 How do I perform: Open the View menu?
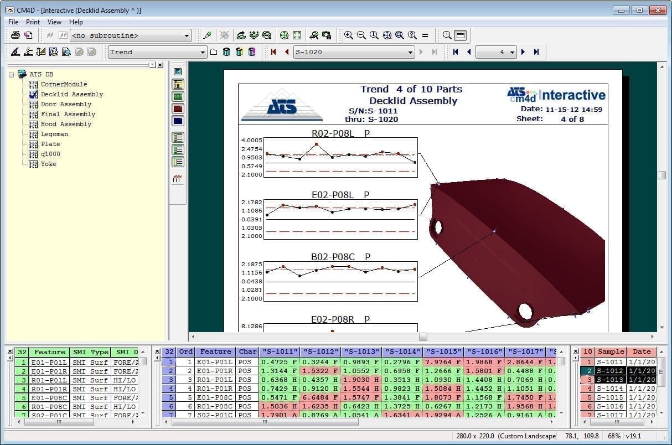[x=54, y=22]
